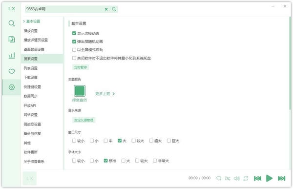Screen dimensions: 293x189
Task: Click the 00:00 / 00:00 playback time
Action: (199, 178)
